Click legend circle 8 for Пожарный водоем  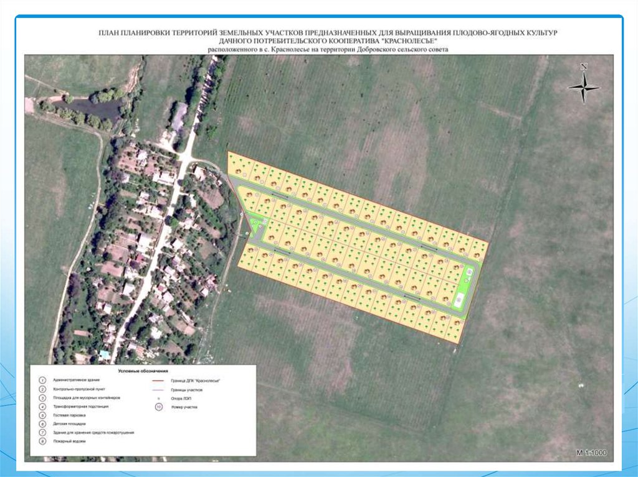42,440
